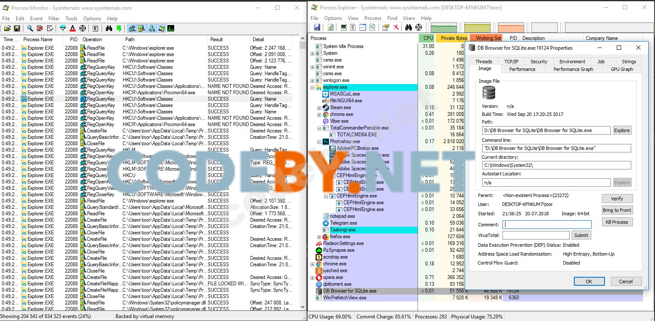655x321 pixels.
Task: Expand the opera.exe process node
Action: tap(313, 278)
